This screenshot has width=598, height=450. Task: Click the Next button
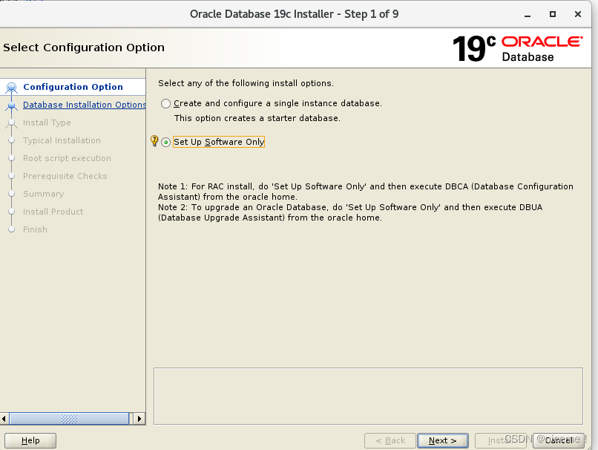coord(442,440)
